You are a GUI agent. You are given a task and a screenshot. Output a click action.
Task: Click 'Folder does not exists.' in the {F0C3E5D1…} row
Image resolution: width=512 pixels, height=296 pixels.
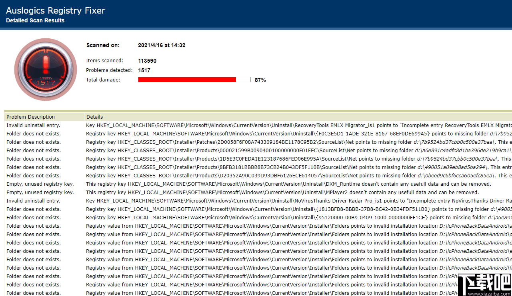(34, 134)
